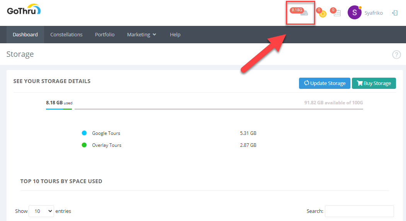The image size is (406, 221).
Task: Switch to the Portfolio page
Action: [105, 34]
